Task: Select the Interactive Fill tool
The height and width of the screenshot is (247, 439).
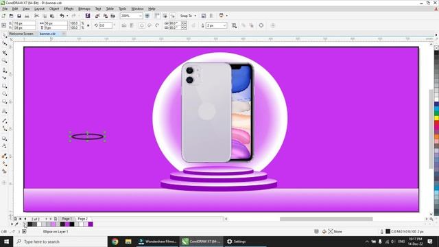Action: (x=4, y=164)
